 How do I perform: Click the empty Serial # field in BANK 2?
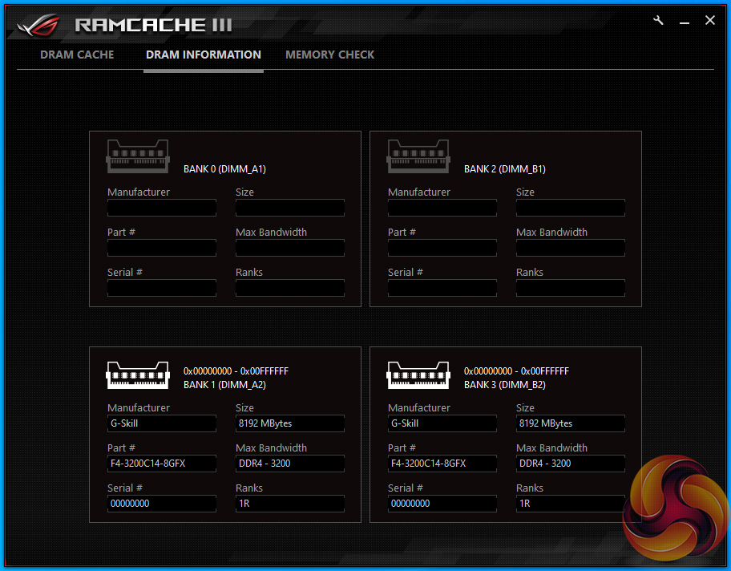pyautogui.click(x=442, y=288)
